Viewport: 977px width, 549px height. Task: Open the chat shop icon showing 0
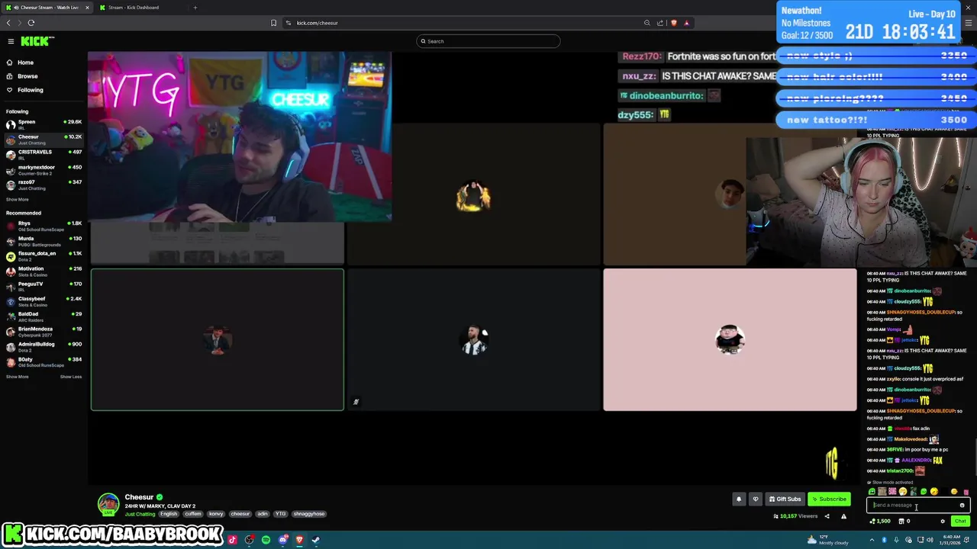click(x=904, y=522)
